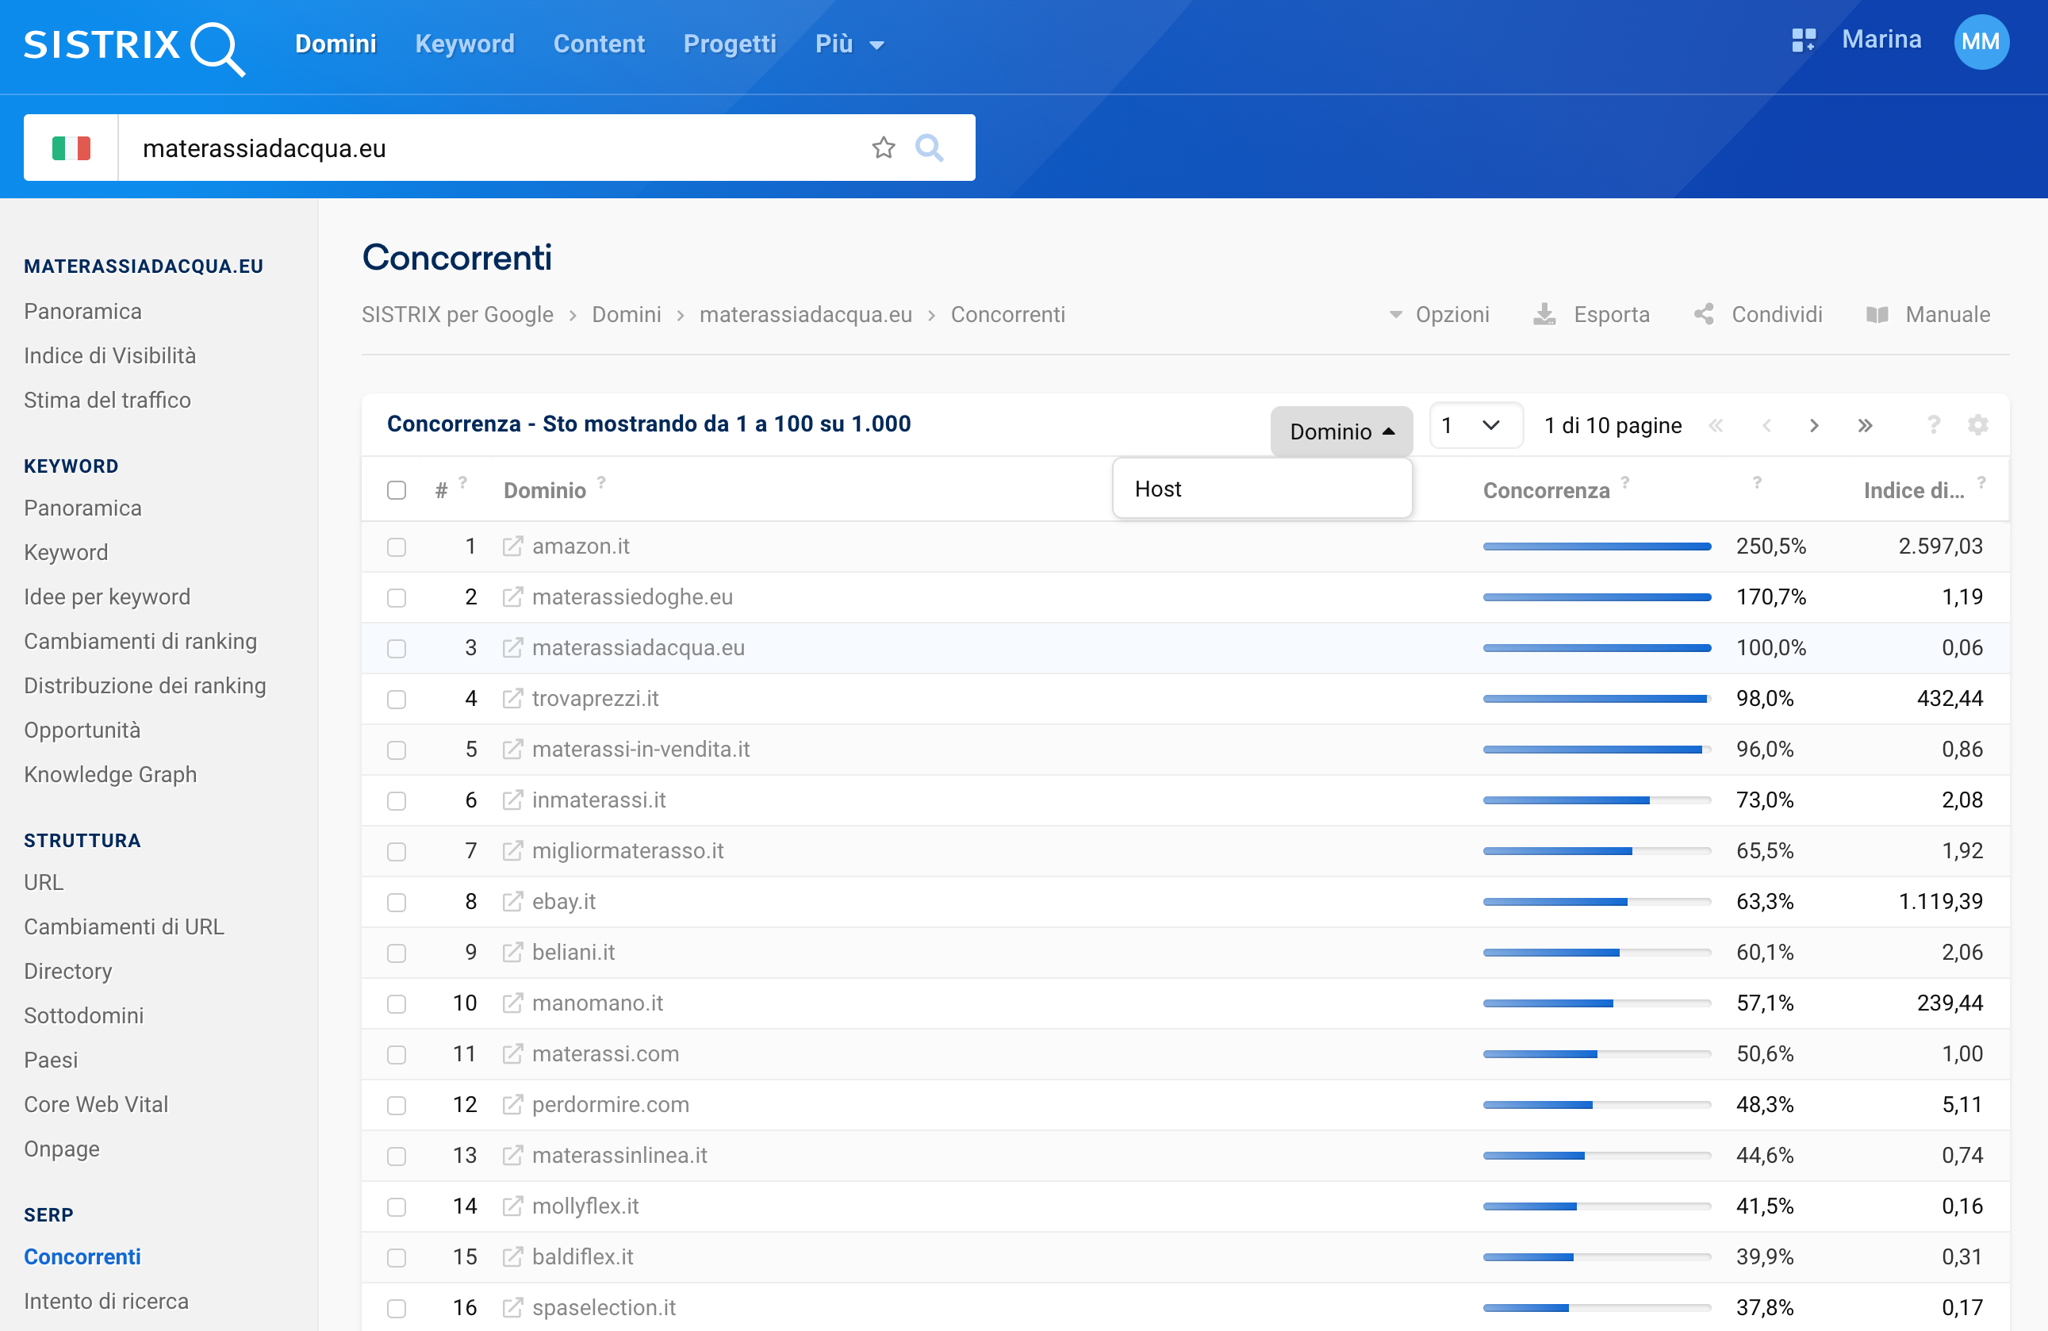Jump to last page arrow

[1865, 425]
